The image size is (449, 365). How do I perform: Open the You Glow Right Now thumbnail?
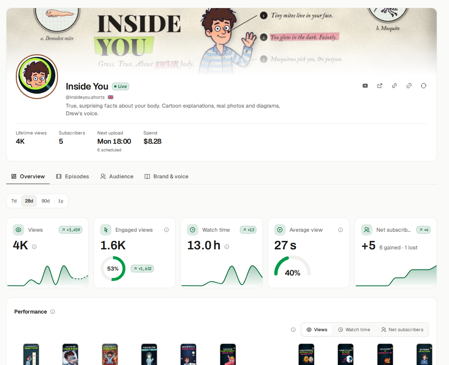tap(149, 354)
